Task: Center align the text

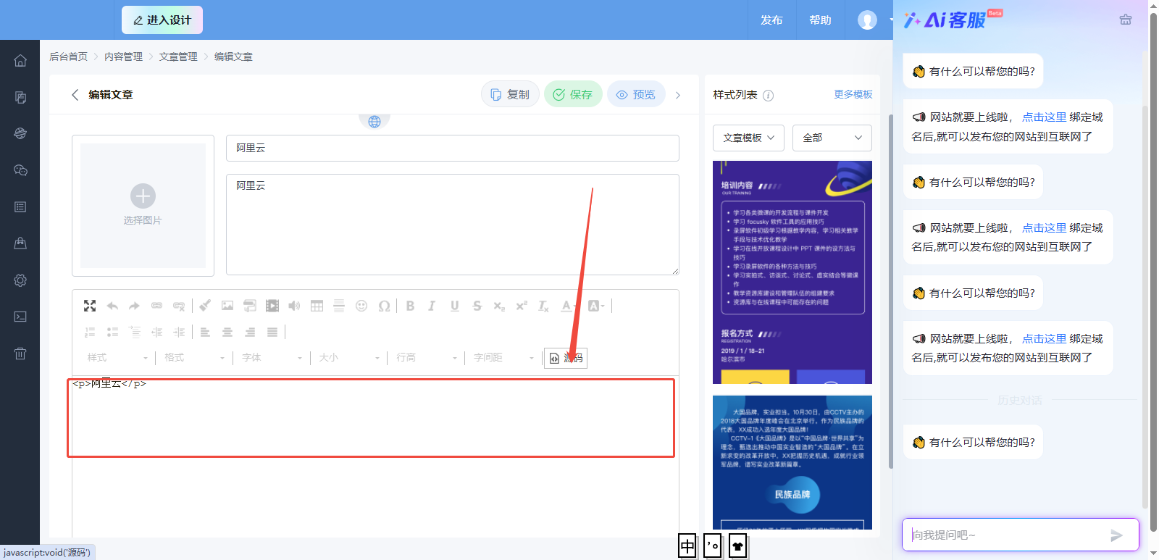Action: pyautogui.click(x=227, y=332)
